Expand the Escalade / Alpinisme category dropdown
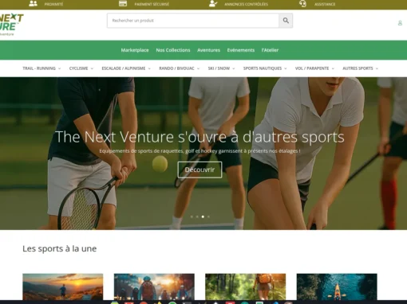Viewport: 407px width, 304px height. tap(126, 68)
